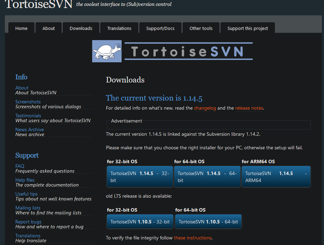
Task: Switch to the Downloads tab
Action: (x=81, y=28)
